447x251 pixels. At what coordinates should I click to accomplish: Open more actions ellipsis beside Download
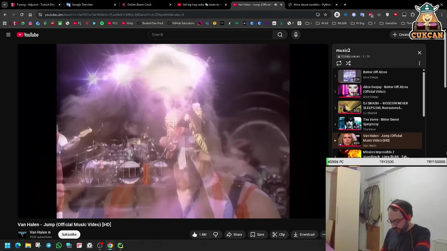[x=324, y=235]
